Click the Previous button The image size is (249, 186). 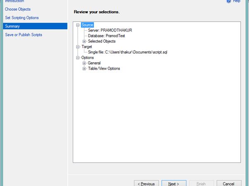[146, 184]
